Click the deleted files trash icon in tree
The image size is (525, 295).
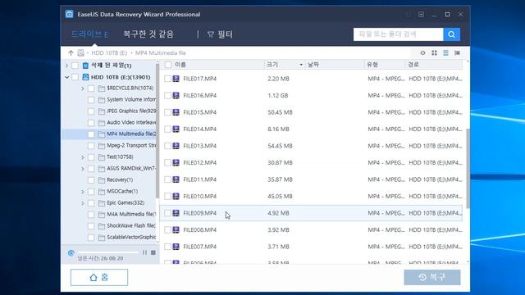coord(85,66)
